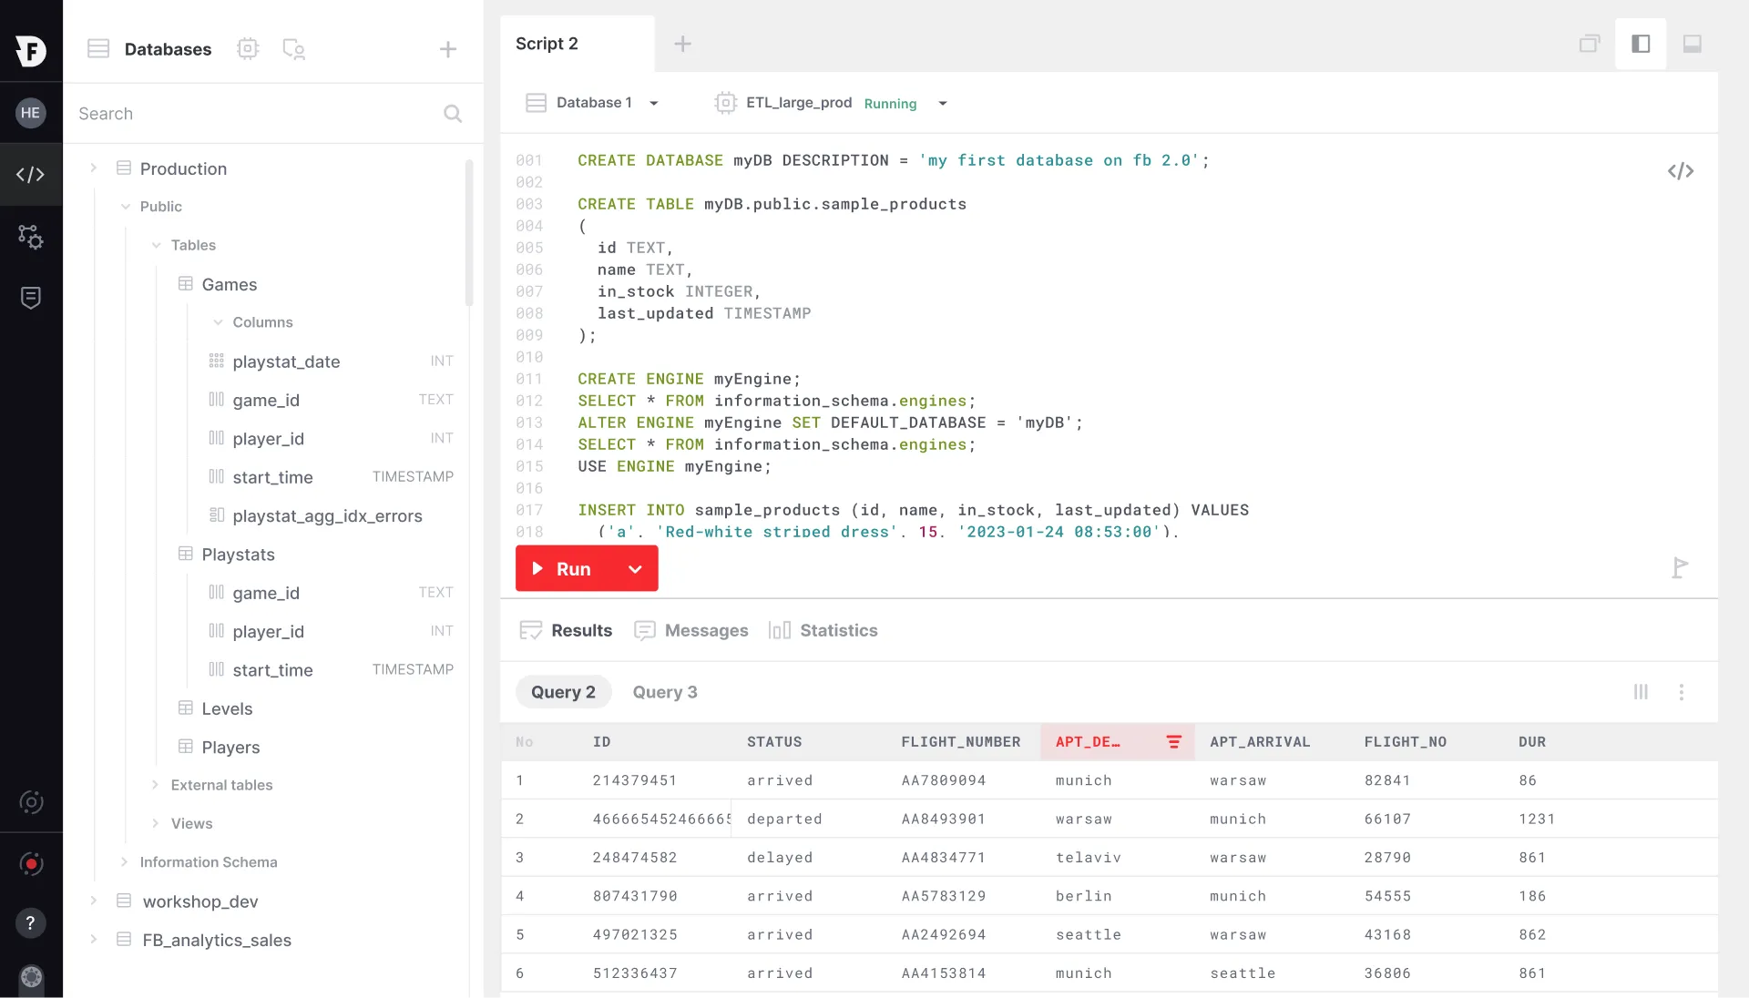Open the column visibility icon in results
This screenshot has width=1749, height=998.
[x=1641, y=692]
